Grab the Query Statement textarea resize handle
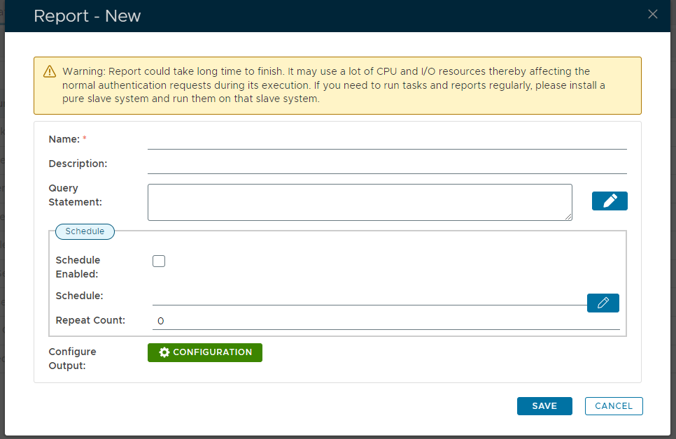 tap(568, 217)
